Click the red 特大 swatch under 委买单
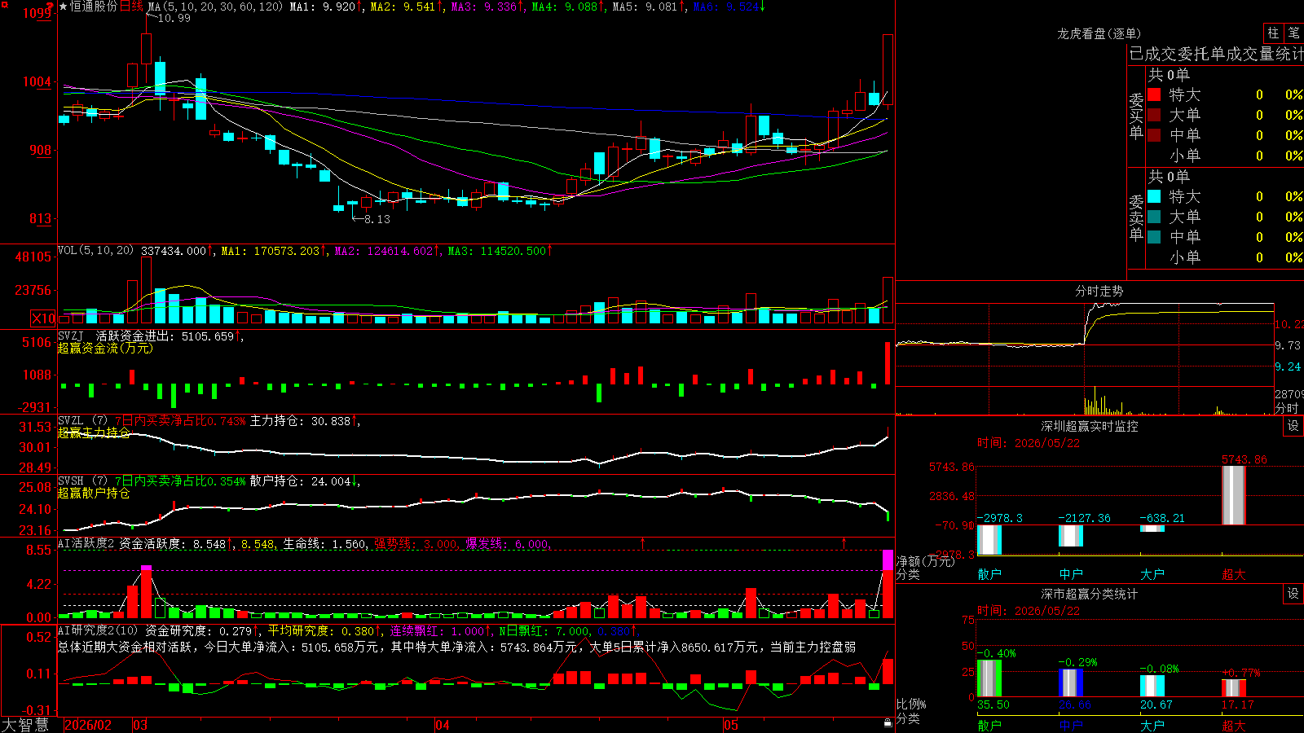Viewport: 1304px width, 733px height. point(1154,94)
